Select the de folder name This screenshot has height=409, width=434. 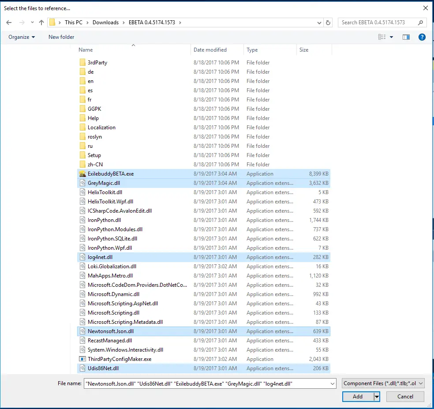91,72
